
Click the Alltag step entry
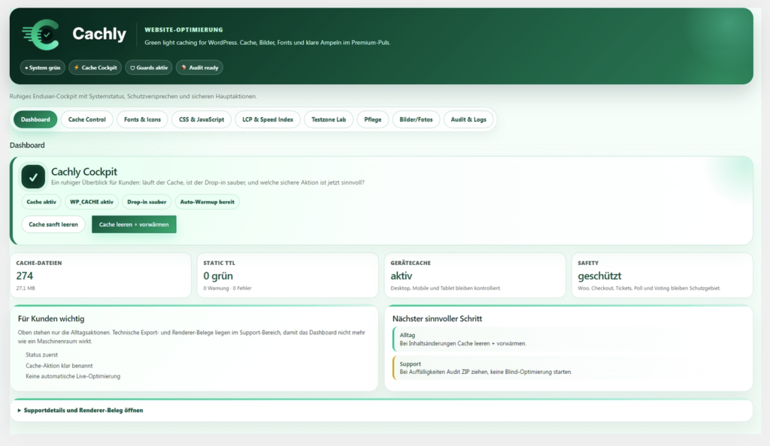pyautogui.click(x=570, y=339)
